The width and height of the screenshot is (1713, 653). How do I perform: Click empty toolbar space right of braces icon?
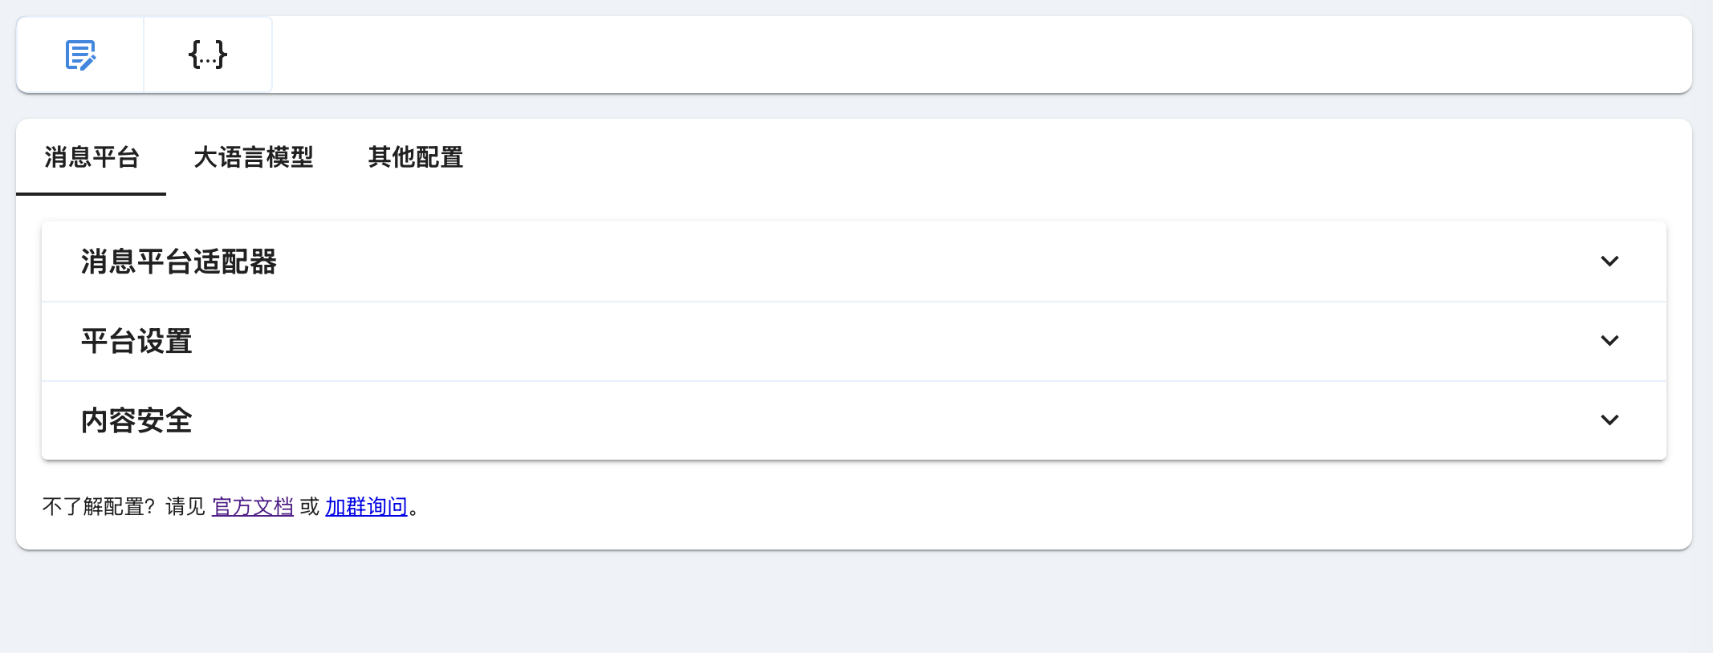(x=981, y=55)
